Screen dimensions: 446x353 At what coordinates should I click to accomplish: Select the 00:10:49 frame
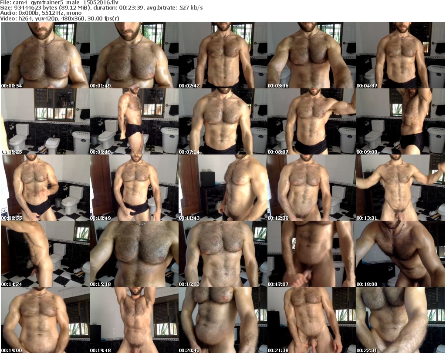[134, 188]
